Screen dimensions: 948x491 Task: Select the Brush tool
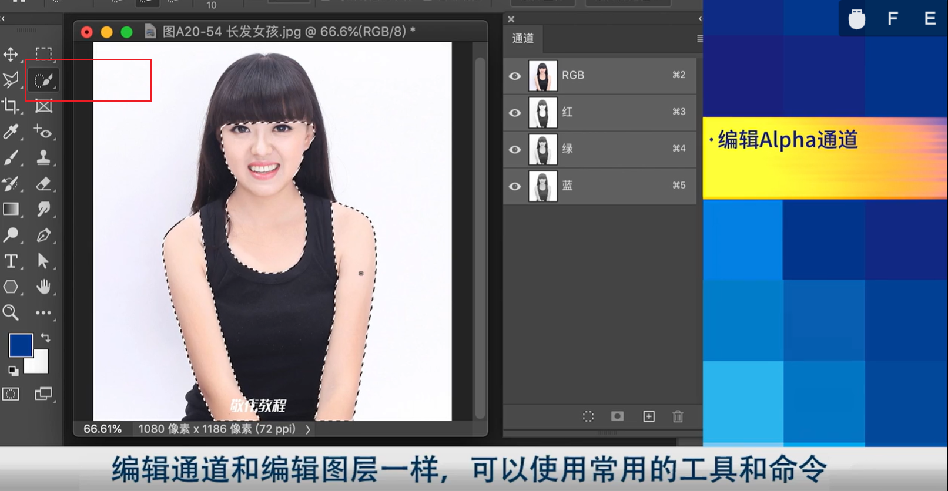pos(11,157)
